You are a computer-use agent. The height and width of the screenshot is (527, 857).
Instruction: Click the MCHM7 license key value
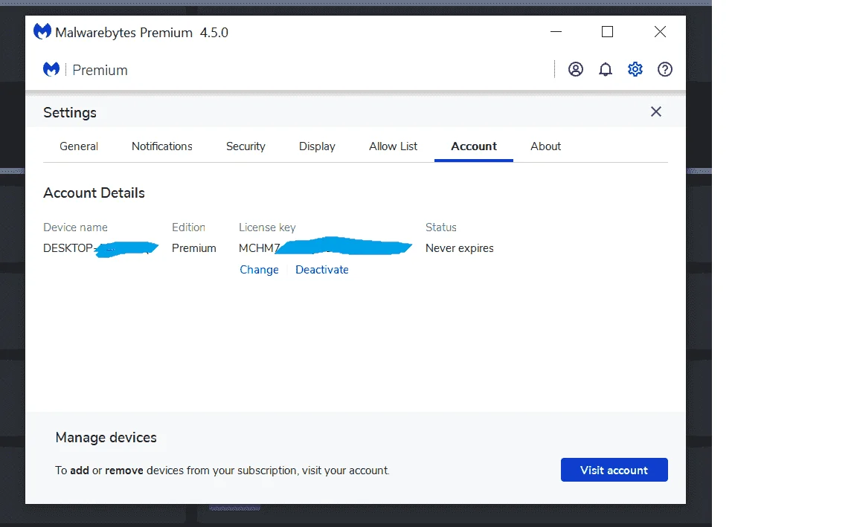click(x=325, y=246)
